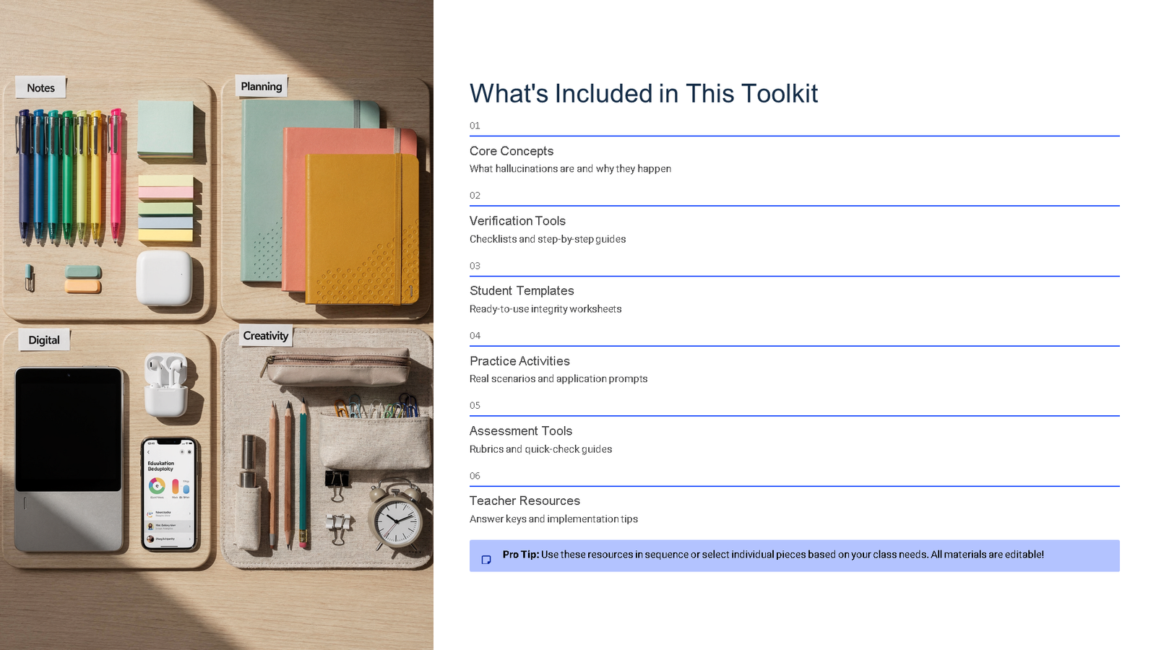
Task: Click the 'Planning' label in the photo
Action: pos(261,87)
